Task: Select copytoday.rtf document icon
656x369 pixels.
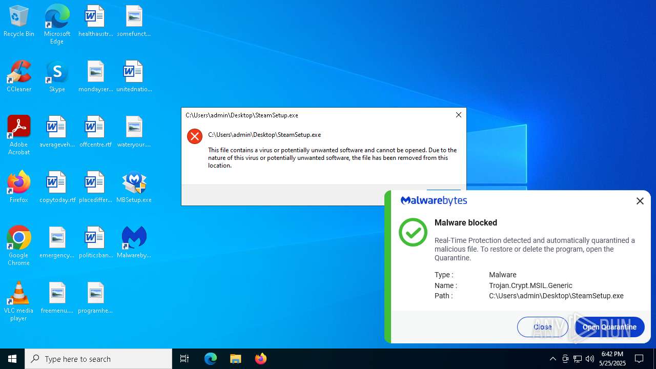Action: point(57,187)
